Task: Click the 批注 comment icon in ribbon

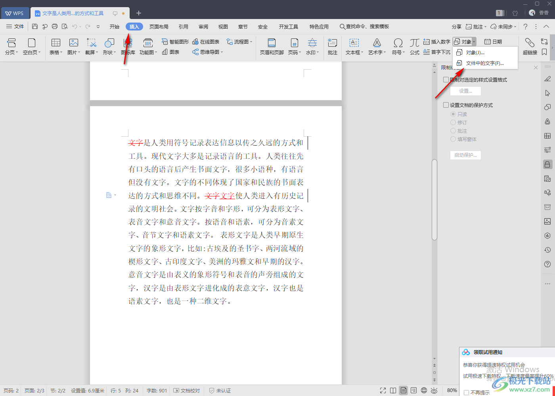Action: pos(333,43)
